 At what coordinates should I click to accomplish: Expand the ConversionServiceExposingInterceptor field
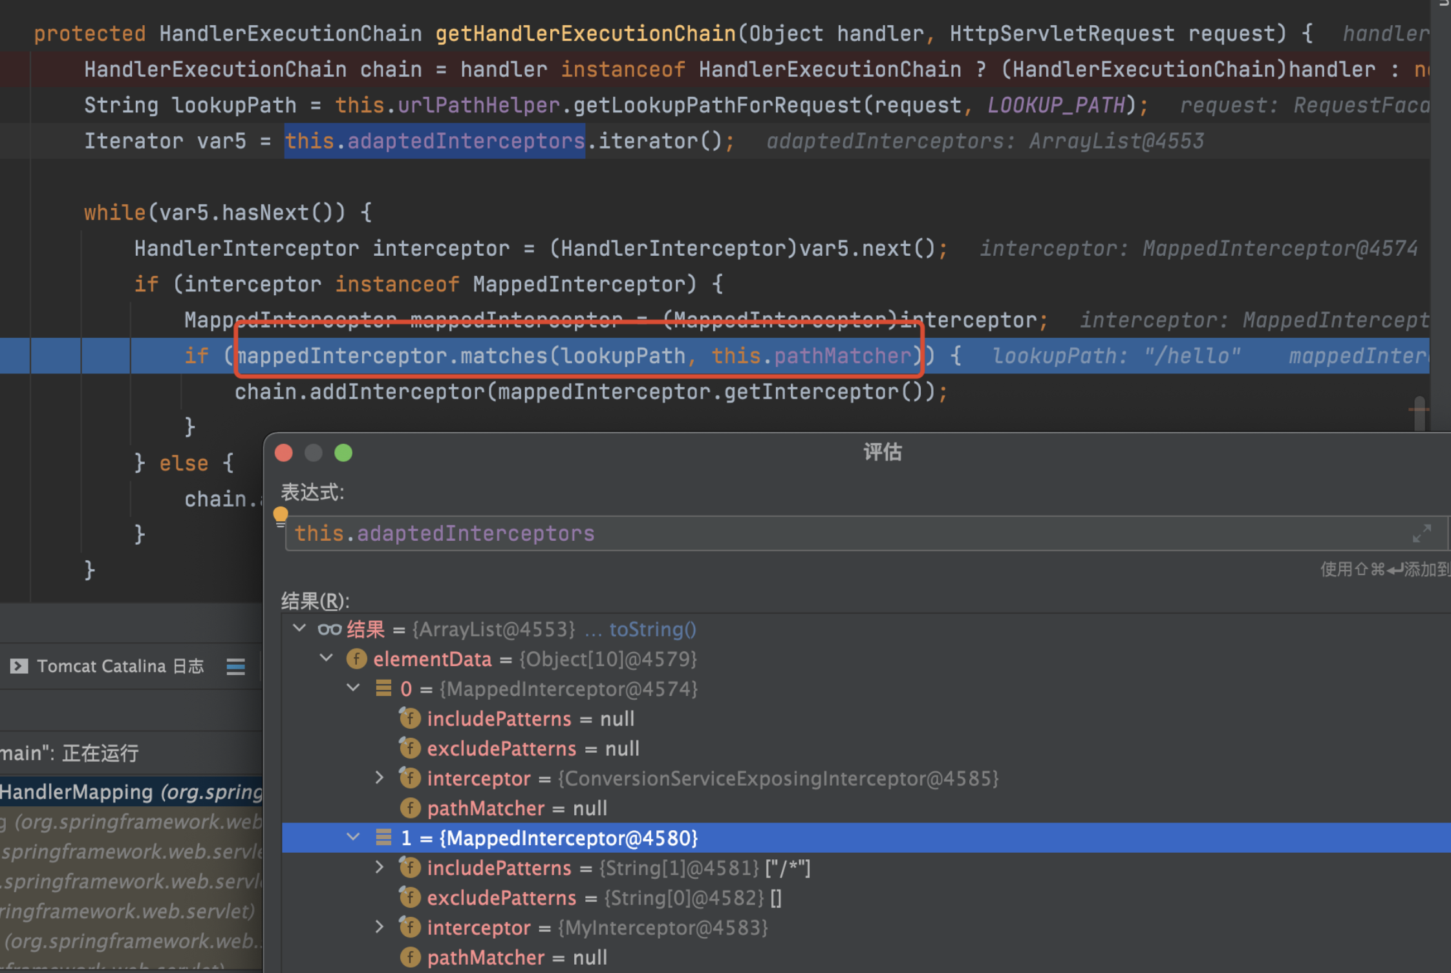[x=380, y=778]
